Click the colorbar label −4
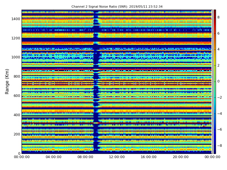Viewport: 227px width, 170px height. (220, 114)
